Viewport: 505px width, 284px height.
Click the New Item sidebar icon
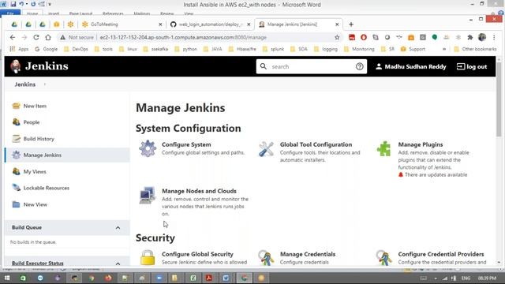16,106
